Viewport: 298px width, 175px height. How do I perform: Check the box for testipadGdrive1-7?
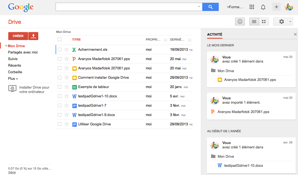pos(59,106)
